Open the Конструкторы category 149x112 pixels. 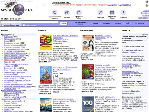click(x=9, y=108)
